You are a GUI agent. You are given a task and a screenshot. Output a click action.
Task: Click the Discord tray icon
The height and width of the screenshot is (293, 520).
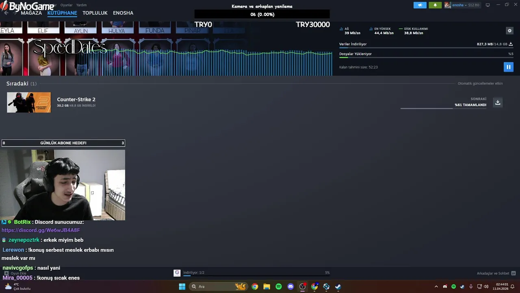445,286
